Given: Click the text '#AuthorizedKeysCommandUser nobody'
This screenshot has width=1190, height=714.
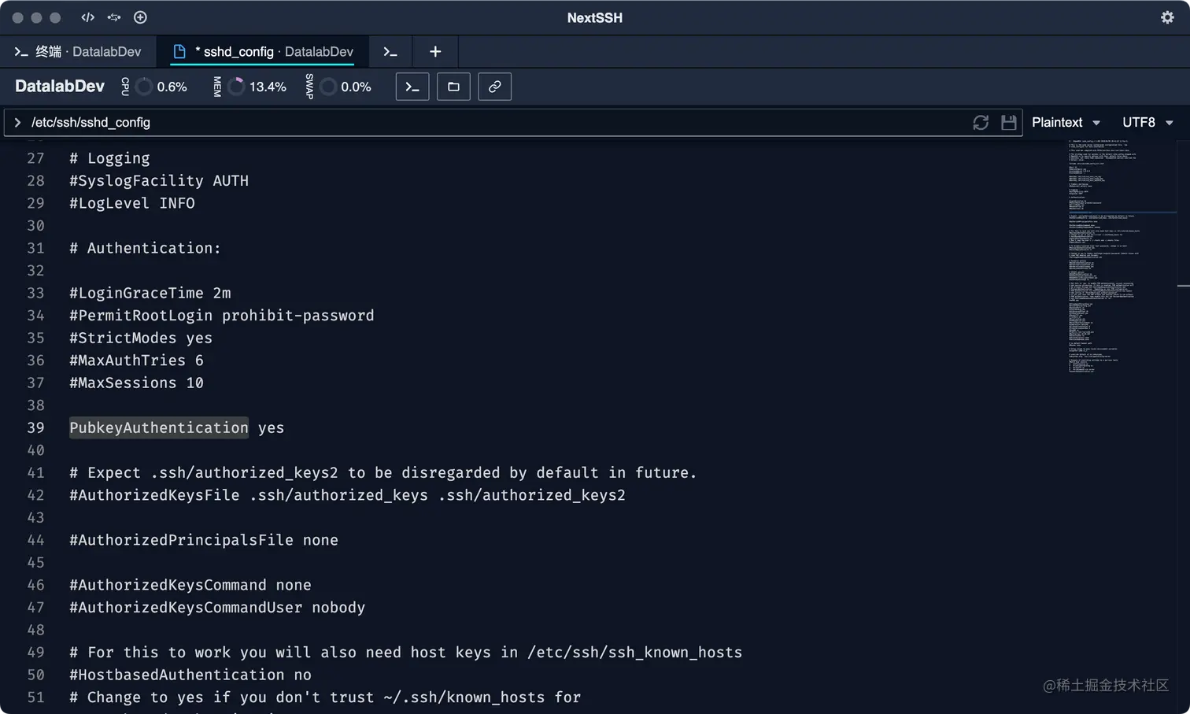Looking at the screenshot, I should coord(217,608).
